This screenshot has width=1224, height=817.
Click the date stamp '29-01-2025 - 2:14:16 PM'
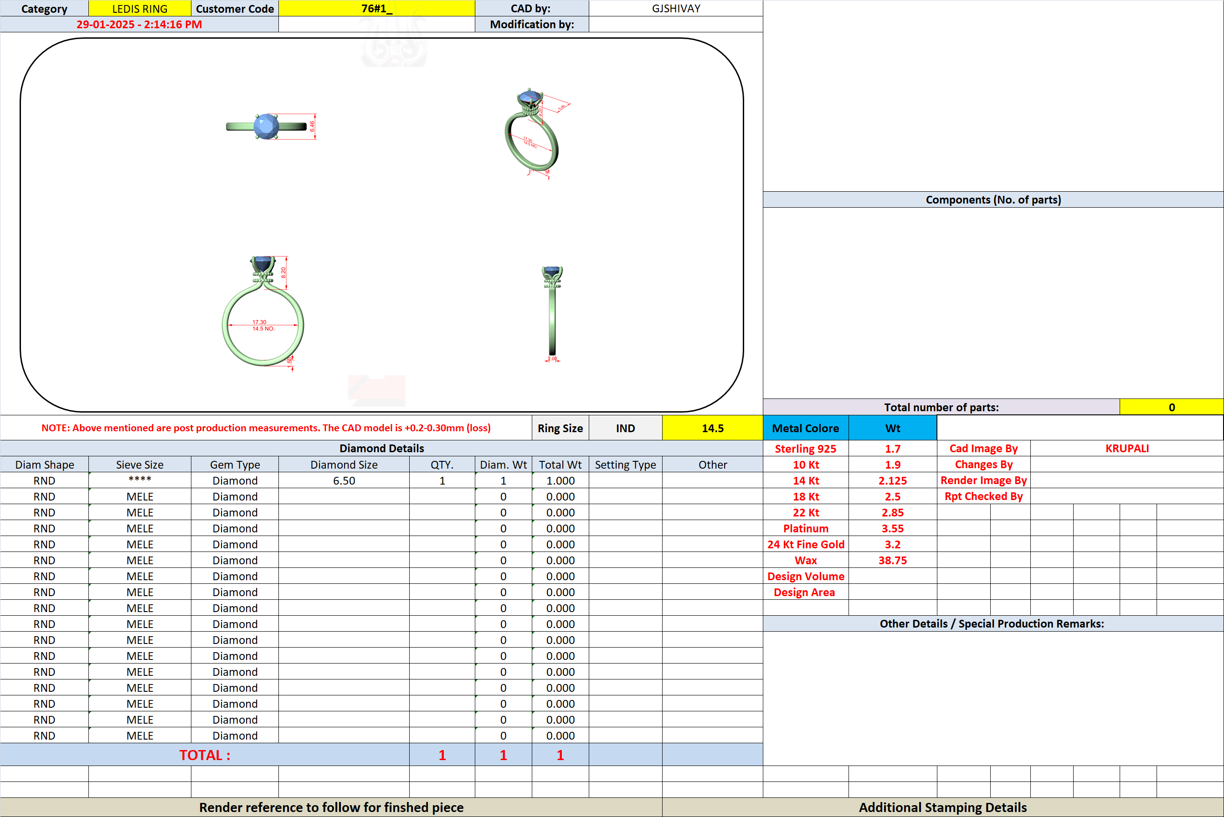coord(139,25)
